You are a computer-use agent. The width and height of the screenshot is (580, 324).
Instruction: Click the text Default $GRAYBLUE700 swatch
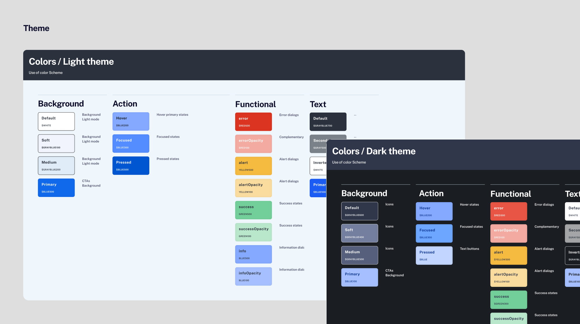[x=328, y=122]
